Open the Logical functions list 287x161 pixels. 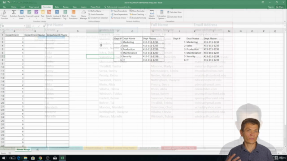click(x=36, y=15)
